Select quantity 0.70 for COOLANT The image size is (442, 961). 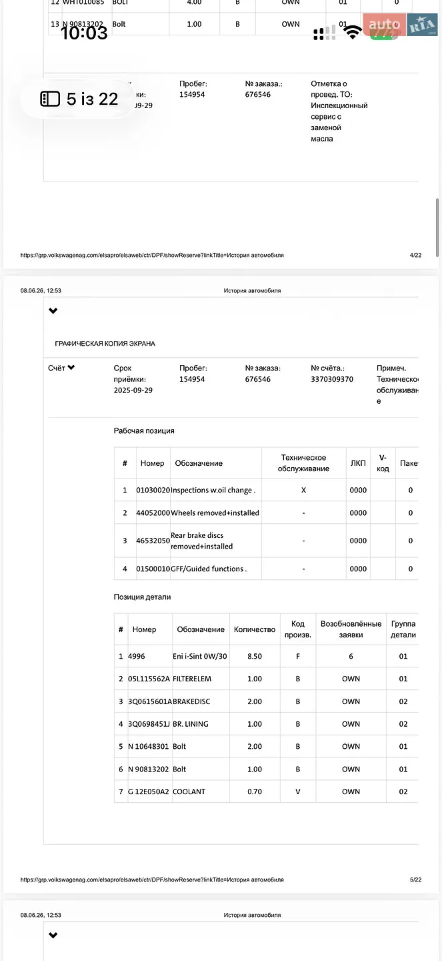pos(255,791)
